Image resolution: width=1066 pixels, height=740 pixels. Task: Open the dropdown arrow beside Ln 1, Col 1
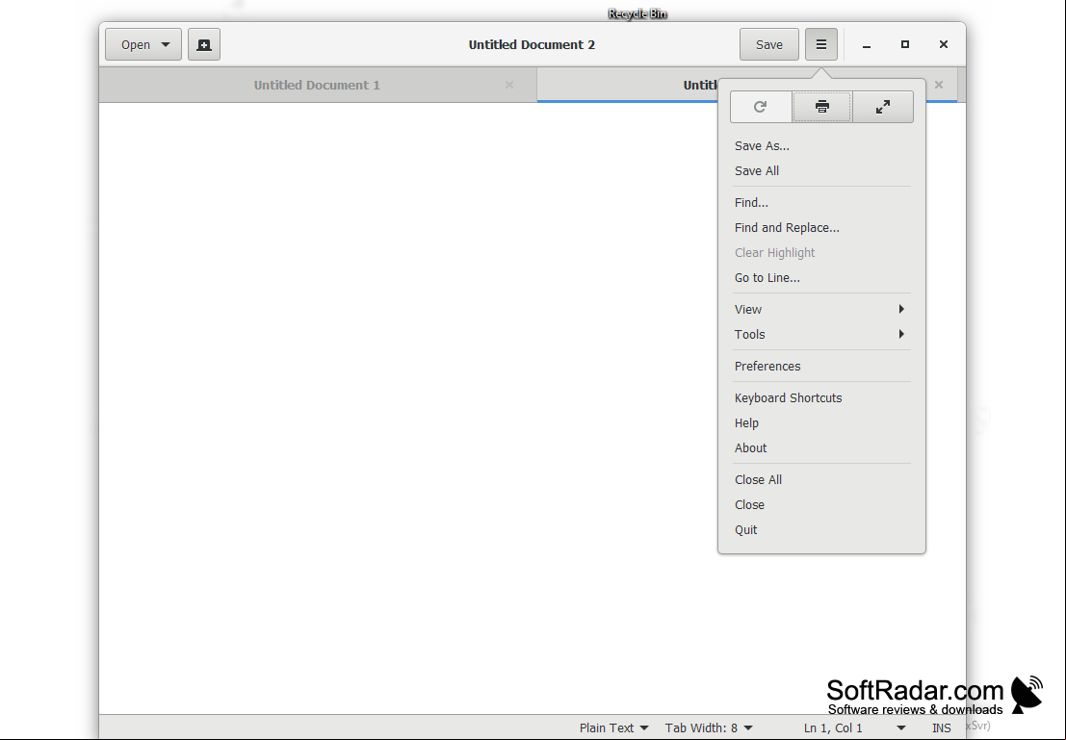900,727
